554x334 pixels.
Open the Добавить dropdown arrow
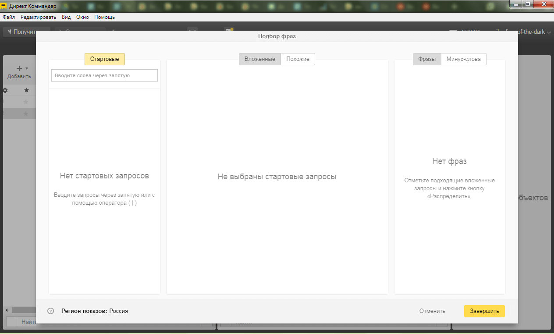tap(27, 68)
